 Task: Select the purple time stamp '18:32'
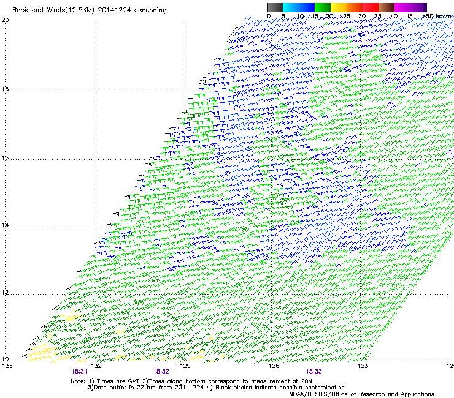point(161,372)
